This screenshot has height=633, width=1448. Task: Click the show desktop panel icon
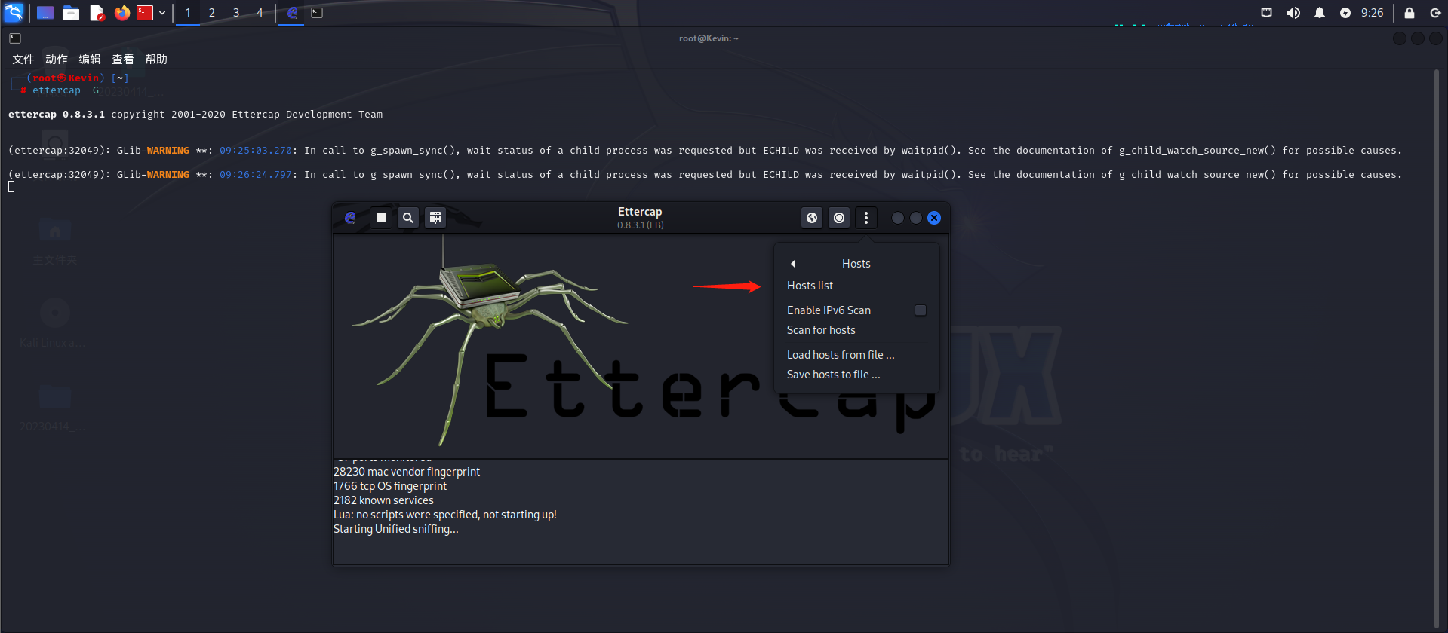(x=45, y=13)
